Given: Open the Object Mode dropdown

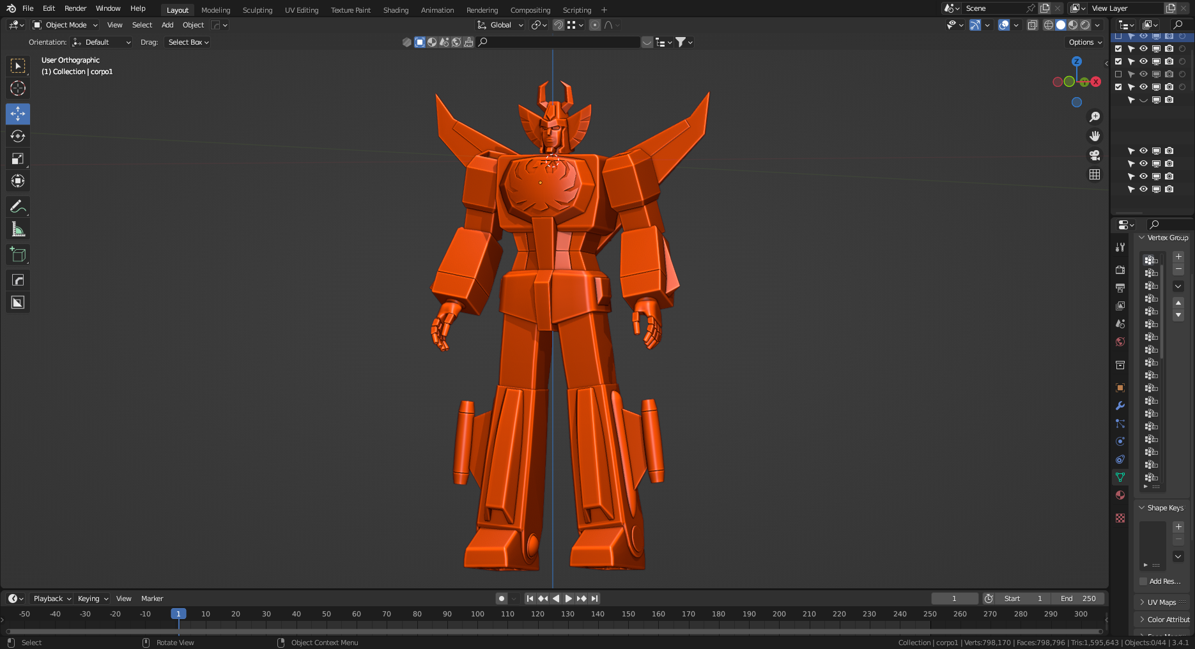Looking at the screenshot, I should click(65, 25).
